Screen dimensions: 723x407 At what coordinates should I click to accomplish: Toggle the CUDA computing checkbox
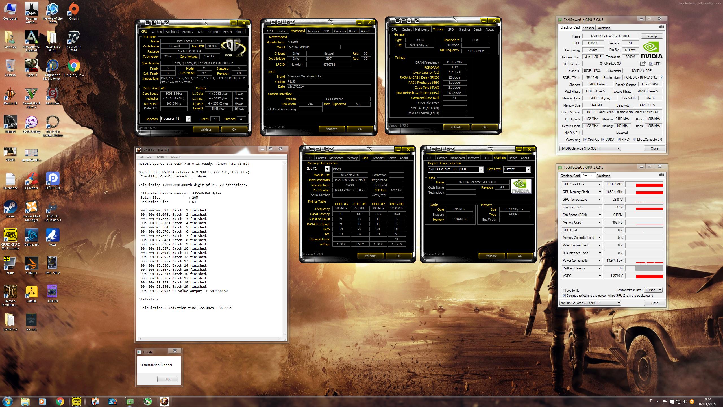[x=603, y=140]
